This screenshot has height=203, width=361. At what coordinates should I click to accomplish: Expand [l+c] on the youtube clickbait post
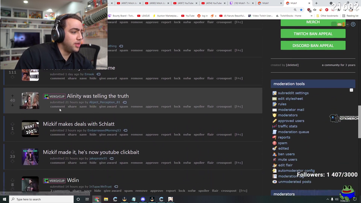pos(239,163)
